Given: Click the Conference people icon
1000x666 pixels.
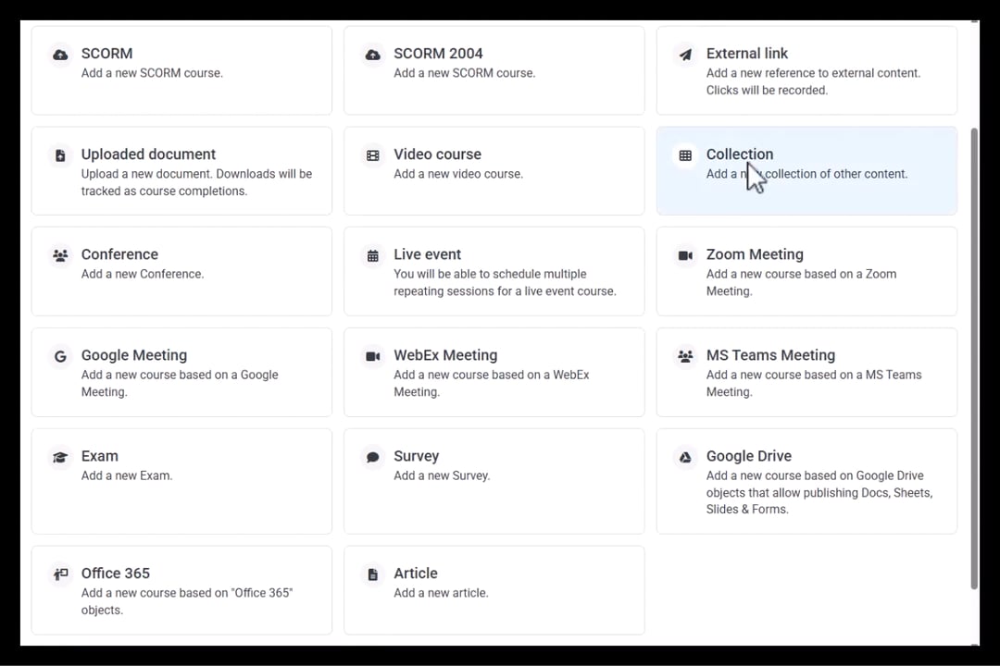Looking at the screenshot, I should 60,255.
